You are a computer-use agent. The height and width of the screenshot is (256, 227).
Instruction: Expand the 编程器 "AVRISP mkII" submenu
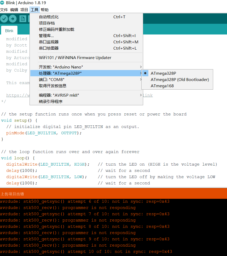click(86, 95)
